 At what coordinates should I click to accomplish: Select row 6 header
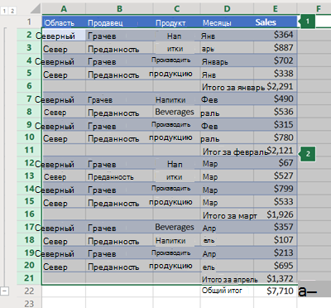tap(29, 86)
